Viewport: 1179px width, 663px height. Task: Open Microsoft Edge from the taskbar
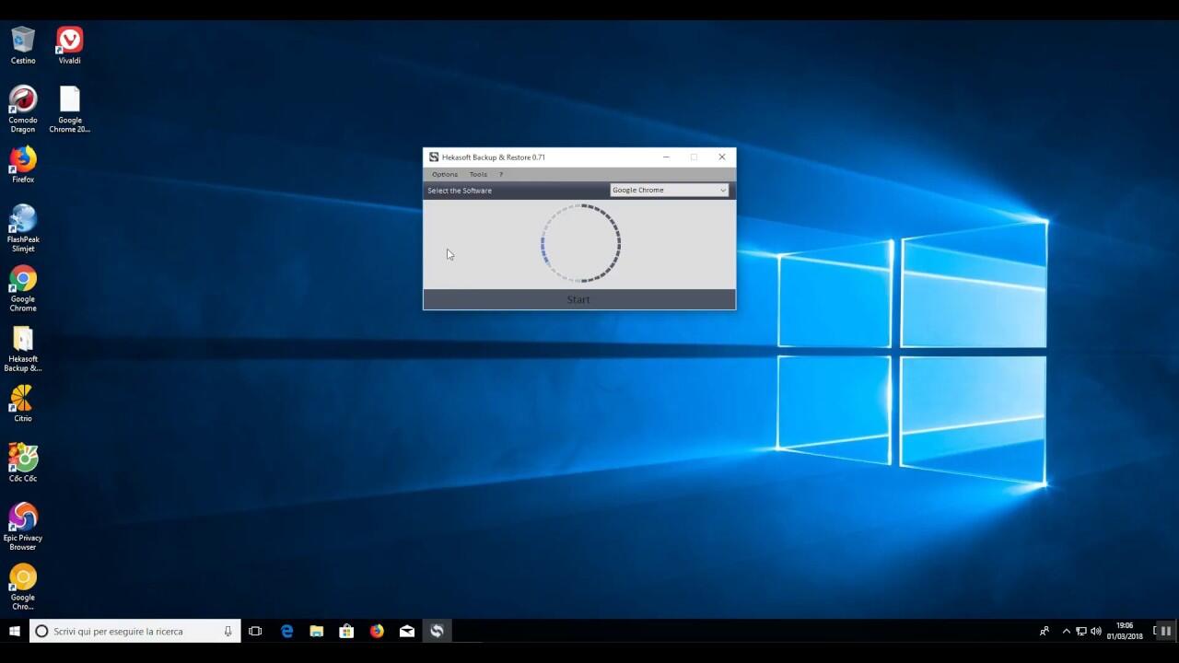click(286, 631)
